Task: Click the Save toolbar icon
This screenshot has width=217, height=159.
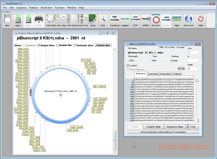Action: coord(28,21)
